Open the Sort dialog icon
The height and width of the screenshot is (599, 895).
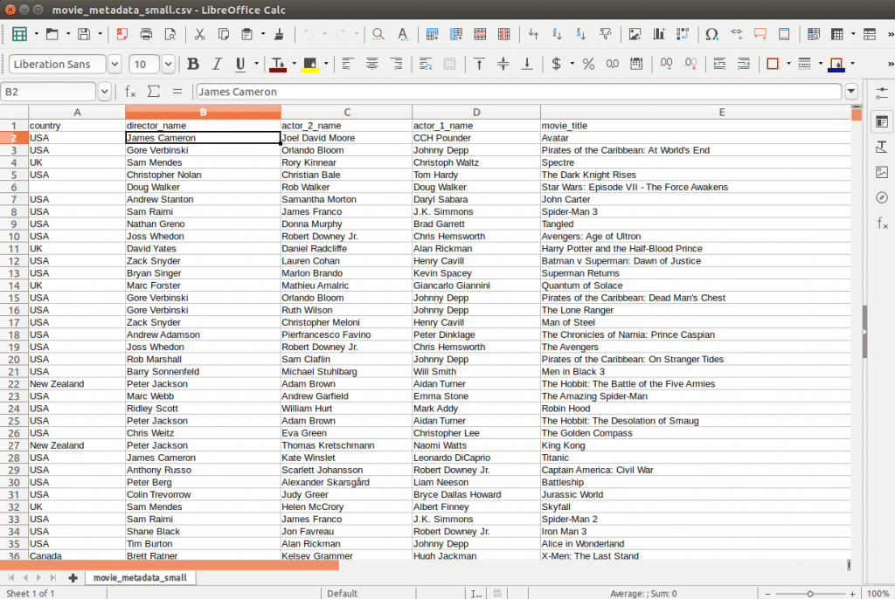coord(533,34)
